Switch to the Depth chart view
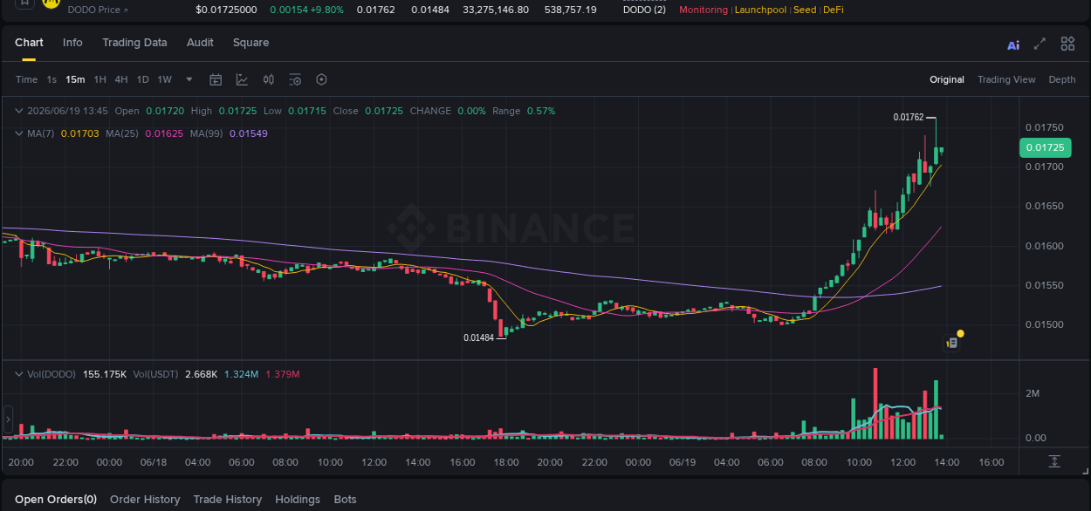 (1062, 79)
